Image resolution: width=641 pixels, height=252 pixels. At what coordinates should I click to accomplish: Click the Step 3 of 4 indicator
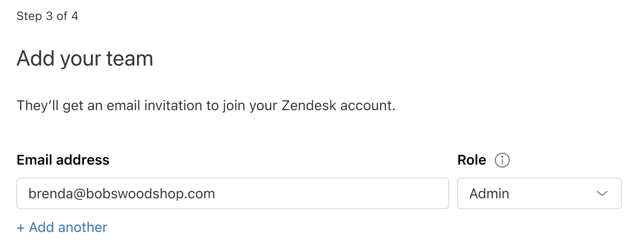click(x=47, y=16)
